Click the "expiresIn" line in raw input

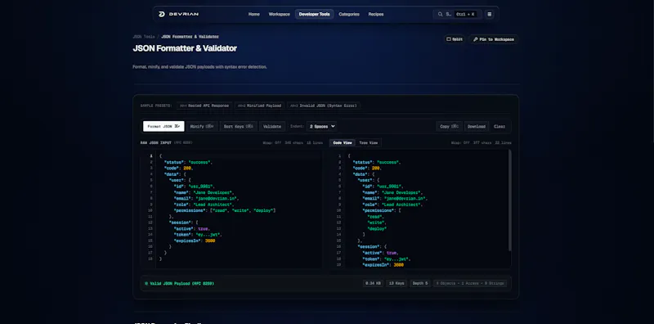click(195, 241)
